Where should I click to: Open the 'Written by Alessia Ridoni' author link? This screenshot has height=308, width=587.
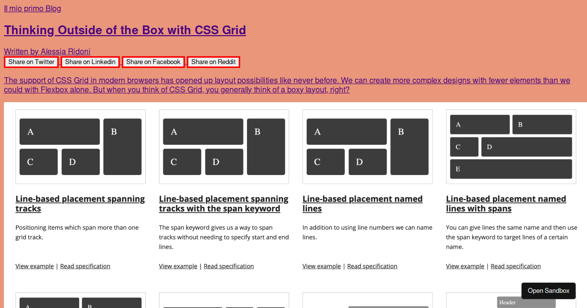click(x=47, y=51)
